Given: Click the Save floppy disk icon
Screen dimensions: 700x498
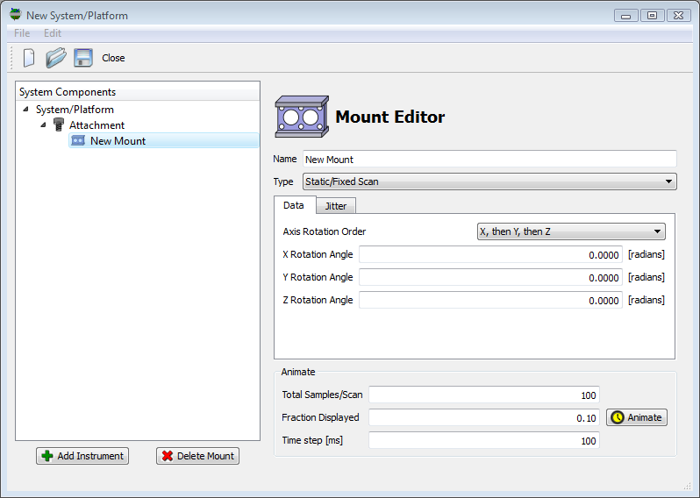Looking at the screenshot, I should [83, 58].
